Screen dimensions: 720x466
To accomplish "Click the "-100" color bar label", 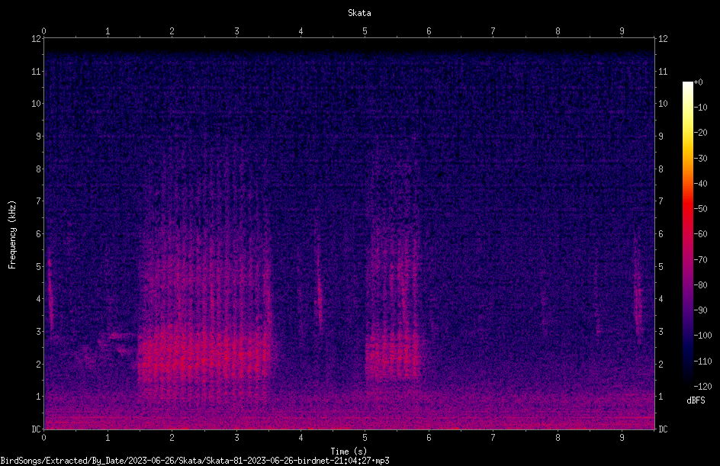I will click(x=702, y=336).
